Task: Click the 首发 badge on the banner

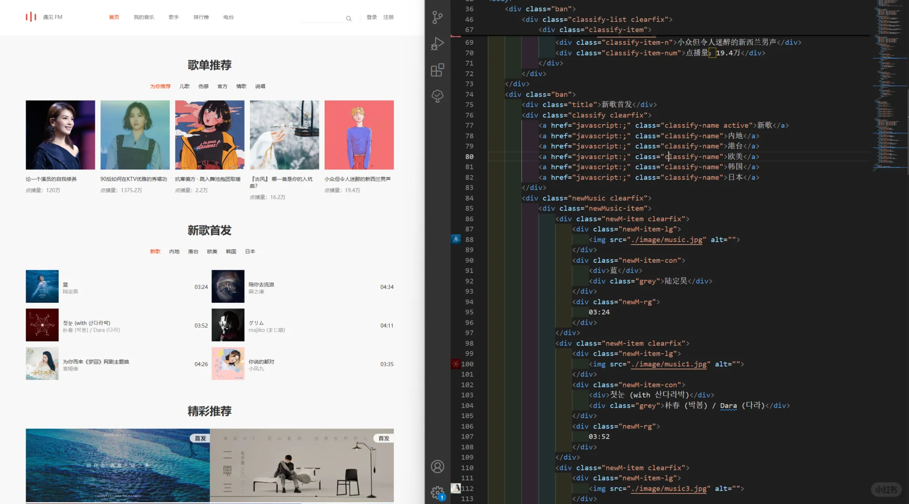Action: (x=201, y=438)
